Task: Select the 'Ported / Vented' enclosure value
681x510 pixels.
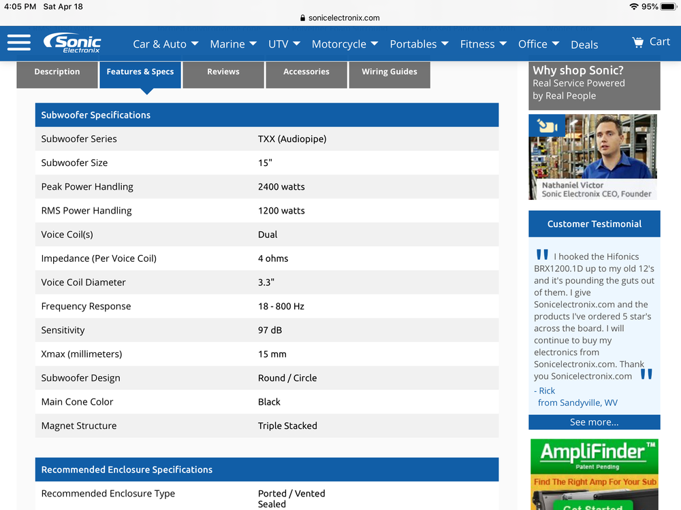Action: [x=291, y=494]
